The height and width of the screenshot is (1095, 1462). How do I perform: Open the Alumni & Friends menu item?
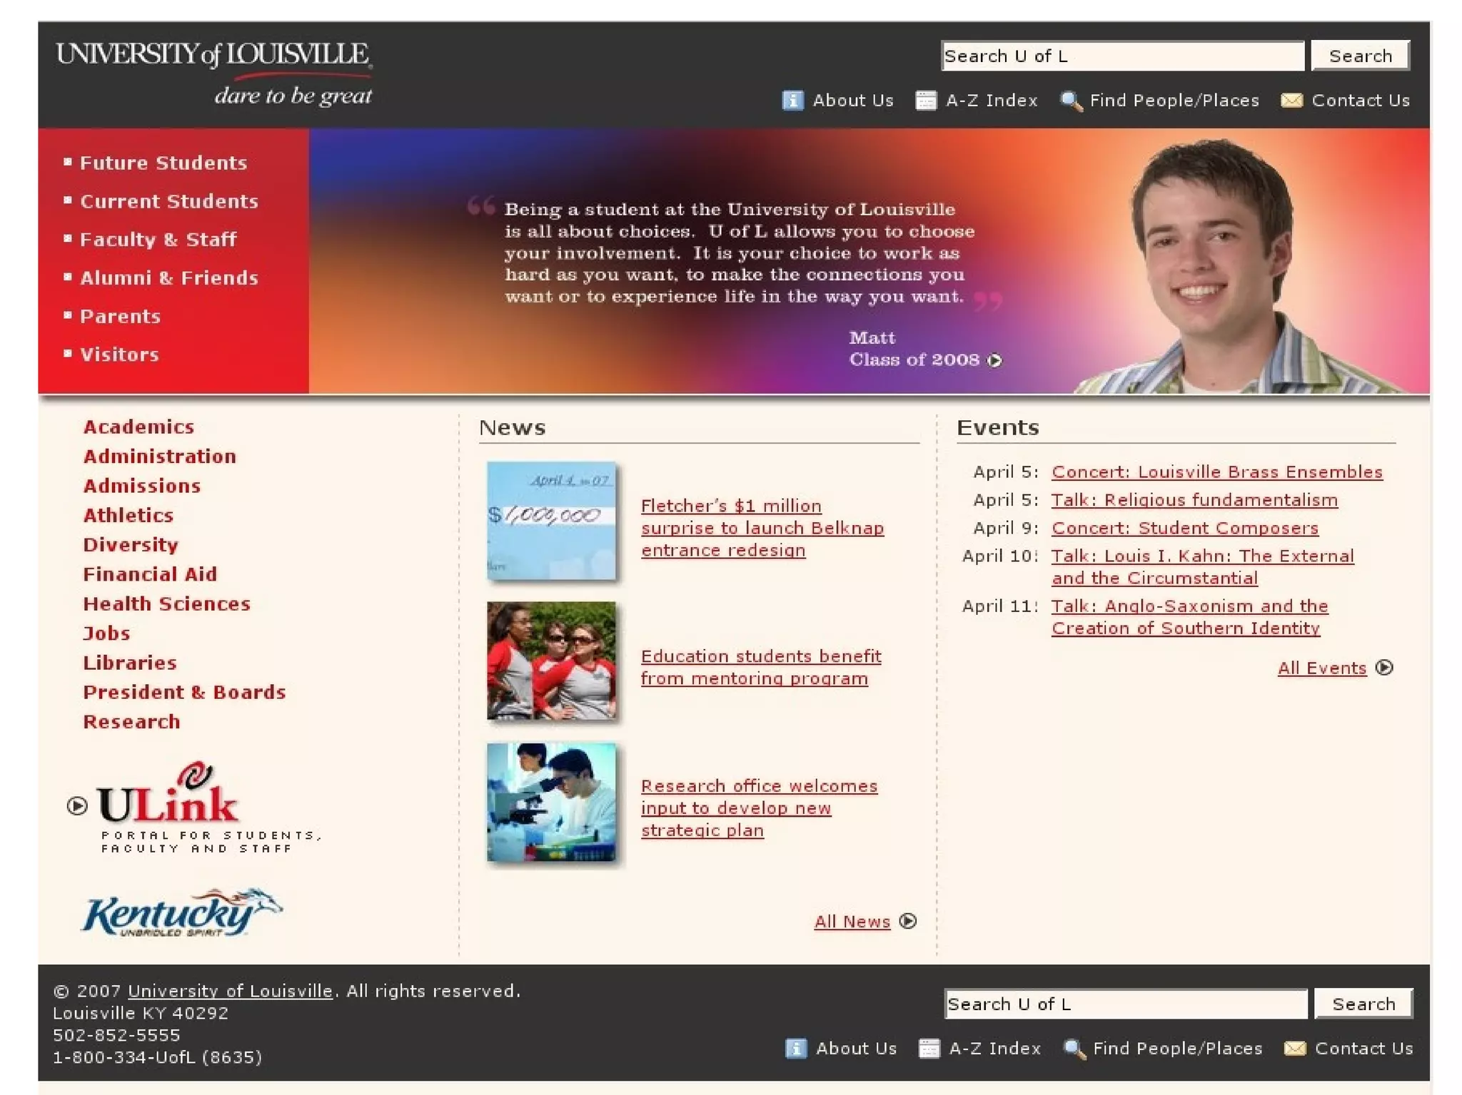coord(169,277)
